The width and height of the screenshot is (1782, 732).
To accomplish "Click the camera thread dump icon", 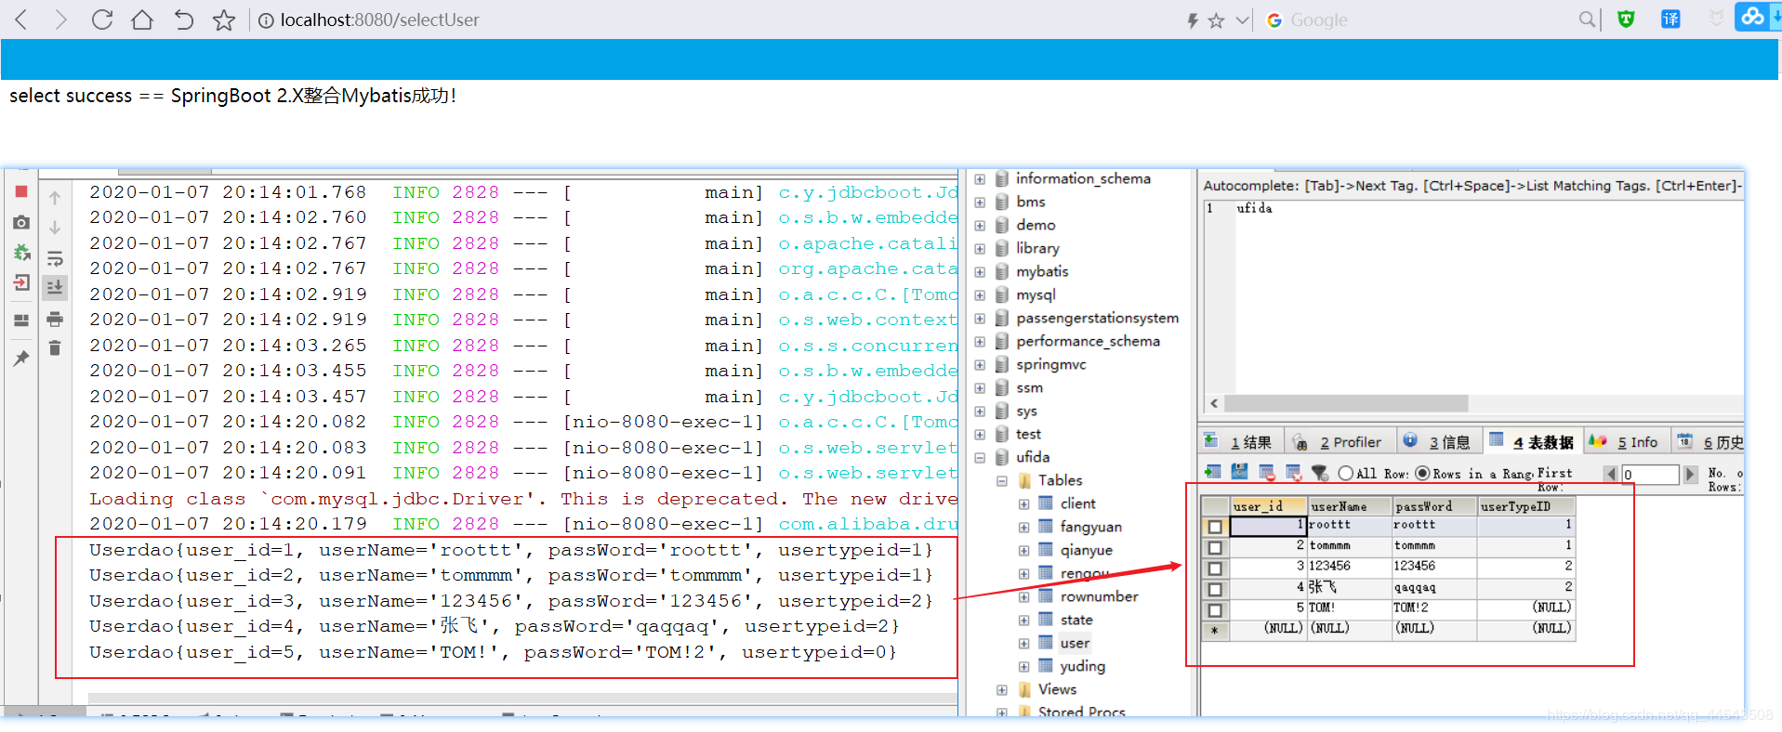I will [21, 223].
